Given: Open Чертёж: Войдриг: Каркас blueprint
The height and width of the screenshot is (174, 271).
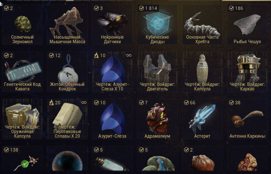Looking at the screenshot, I should [x=247, y=72].
